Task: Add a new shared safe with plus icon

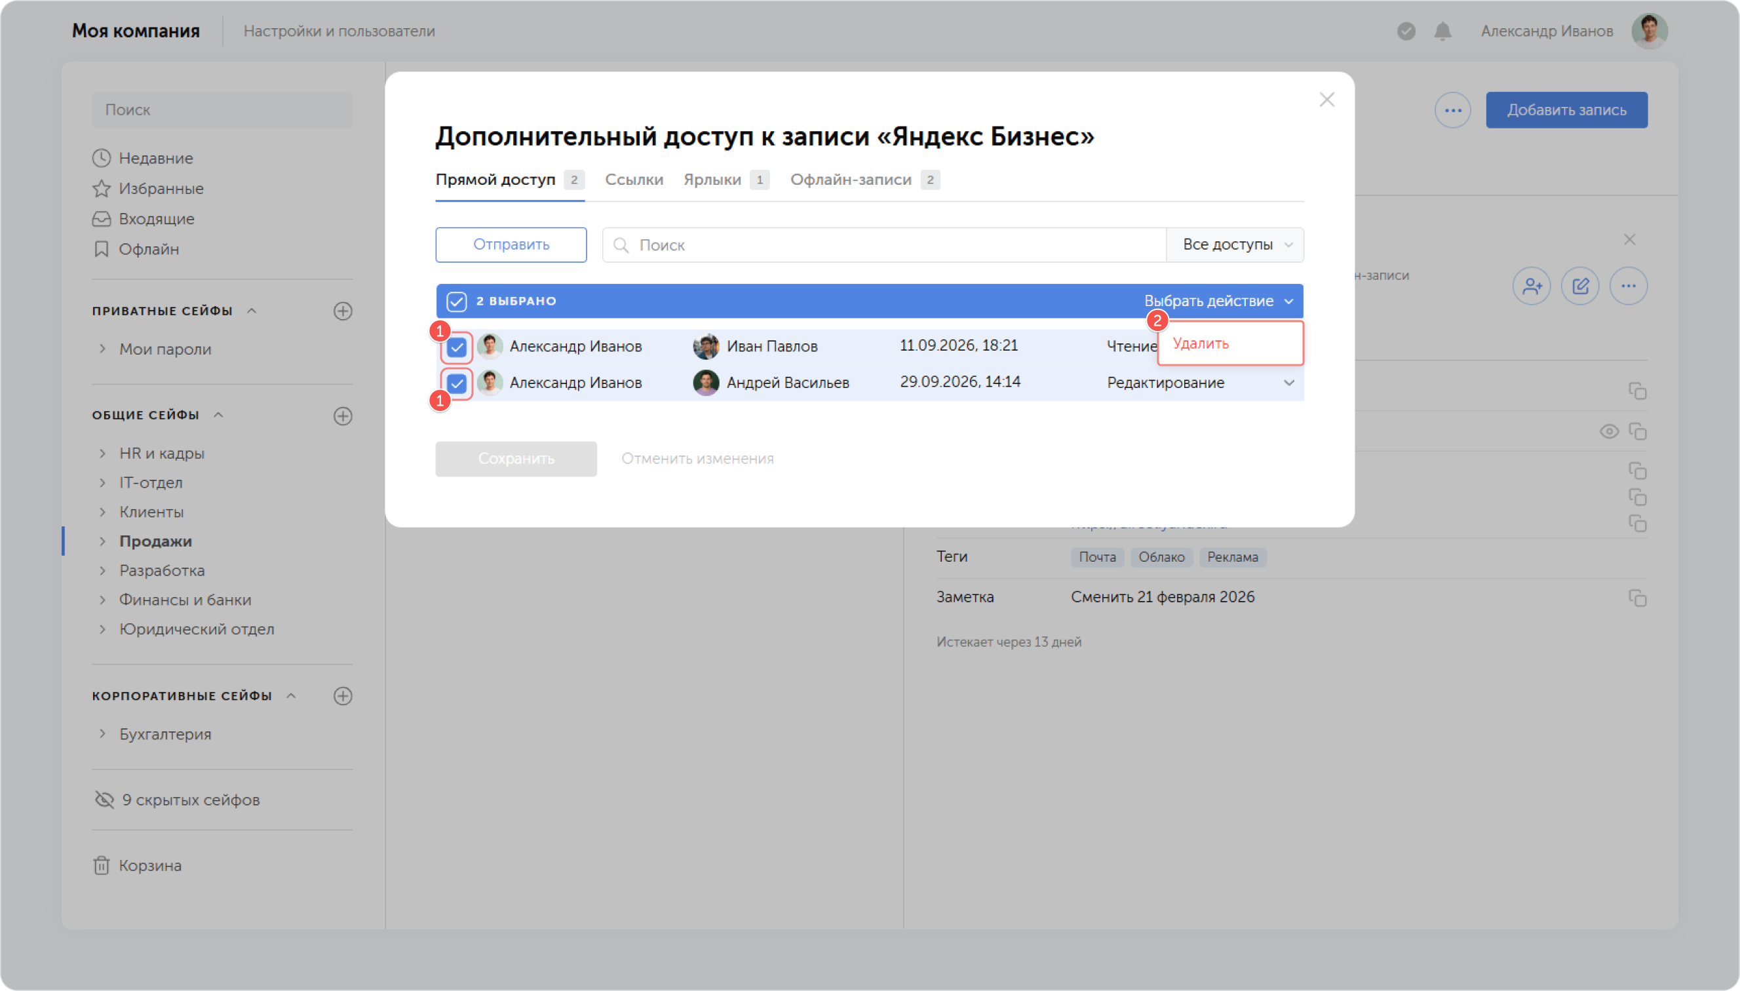Action: tap(343, 416)
